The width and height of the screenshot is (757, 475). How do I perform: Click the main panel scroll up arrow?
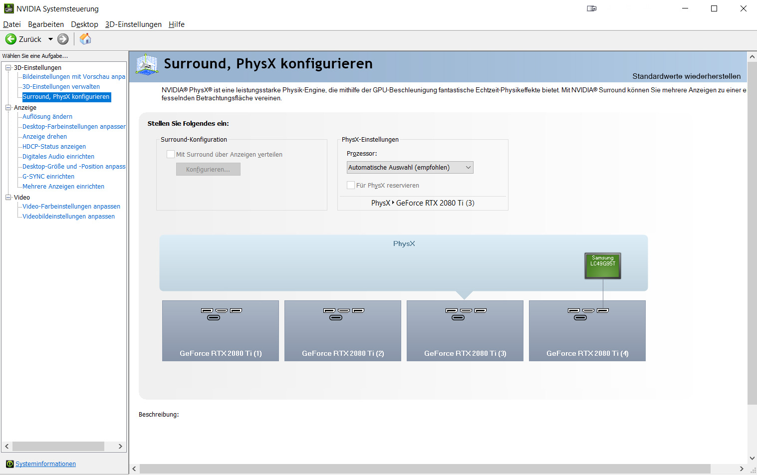[752, 56]
